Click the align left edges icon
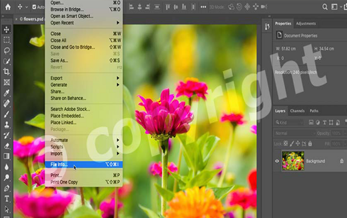The height and width of the screenshot is (218, 347). coord(131,7)
